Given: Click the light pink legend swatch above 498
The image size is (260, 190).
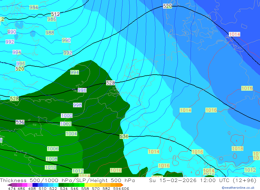Looking at the screenshot, I should point(30,185).
